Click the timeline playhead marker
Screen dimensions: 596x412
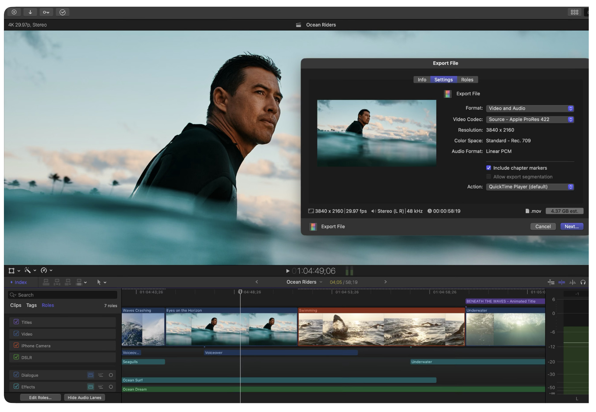[240, 292]
